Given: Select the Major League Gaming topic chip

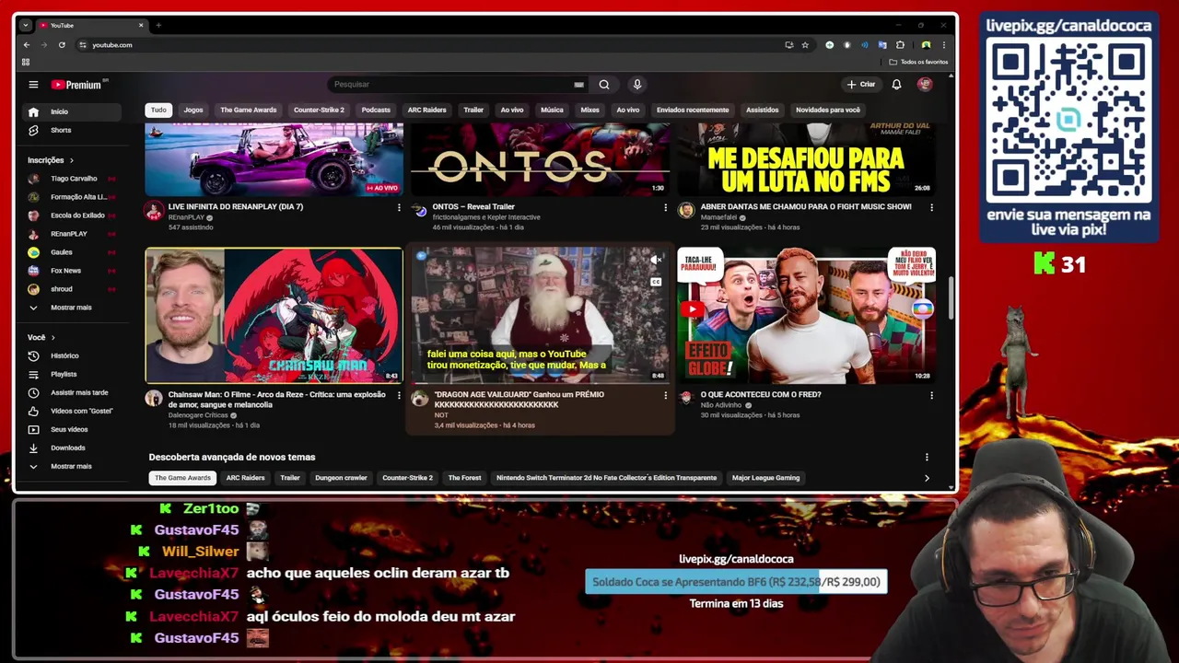Looking at the screenshot, I should tap(765, 478).
